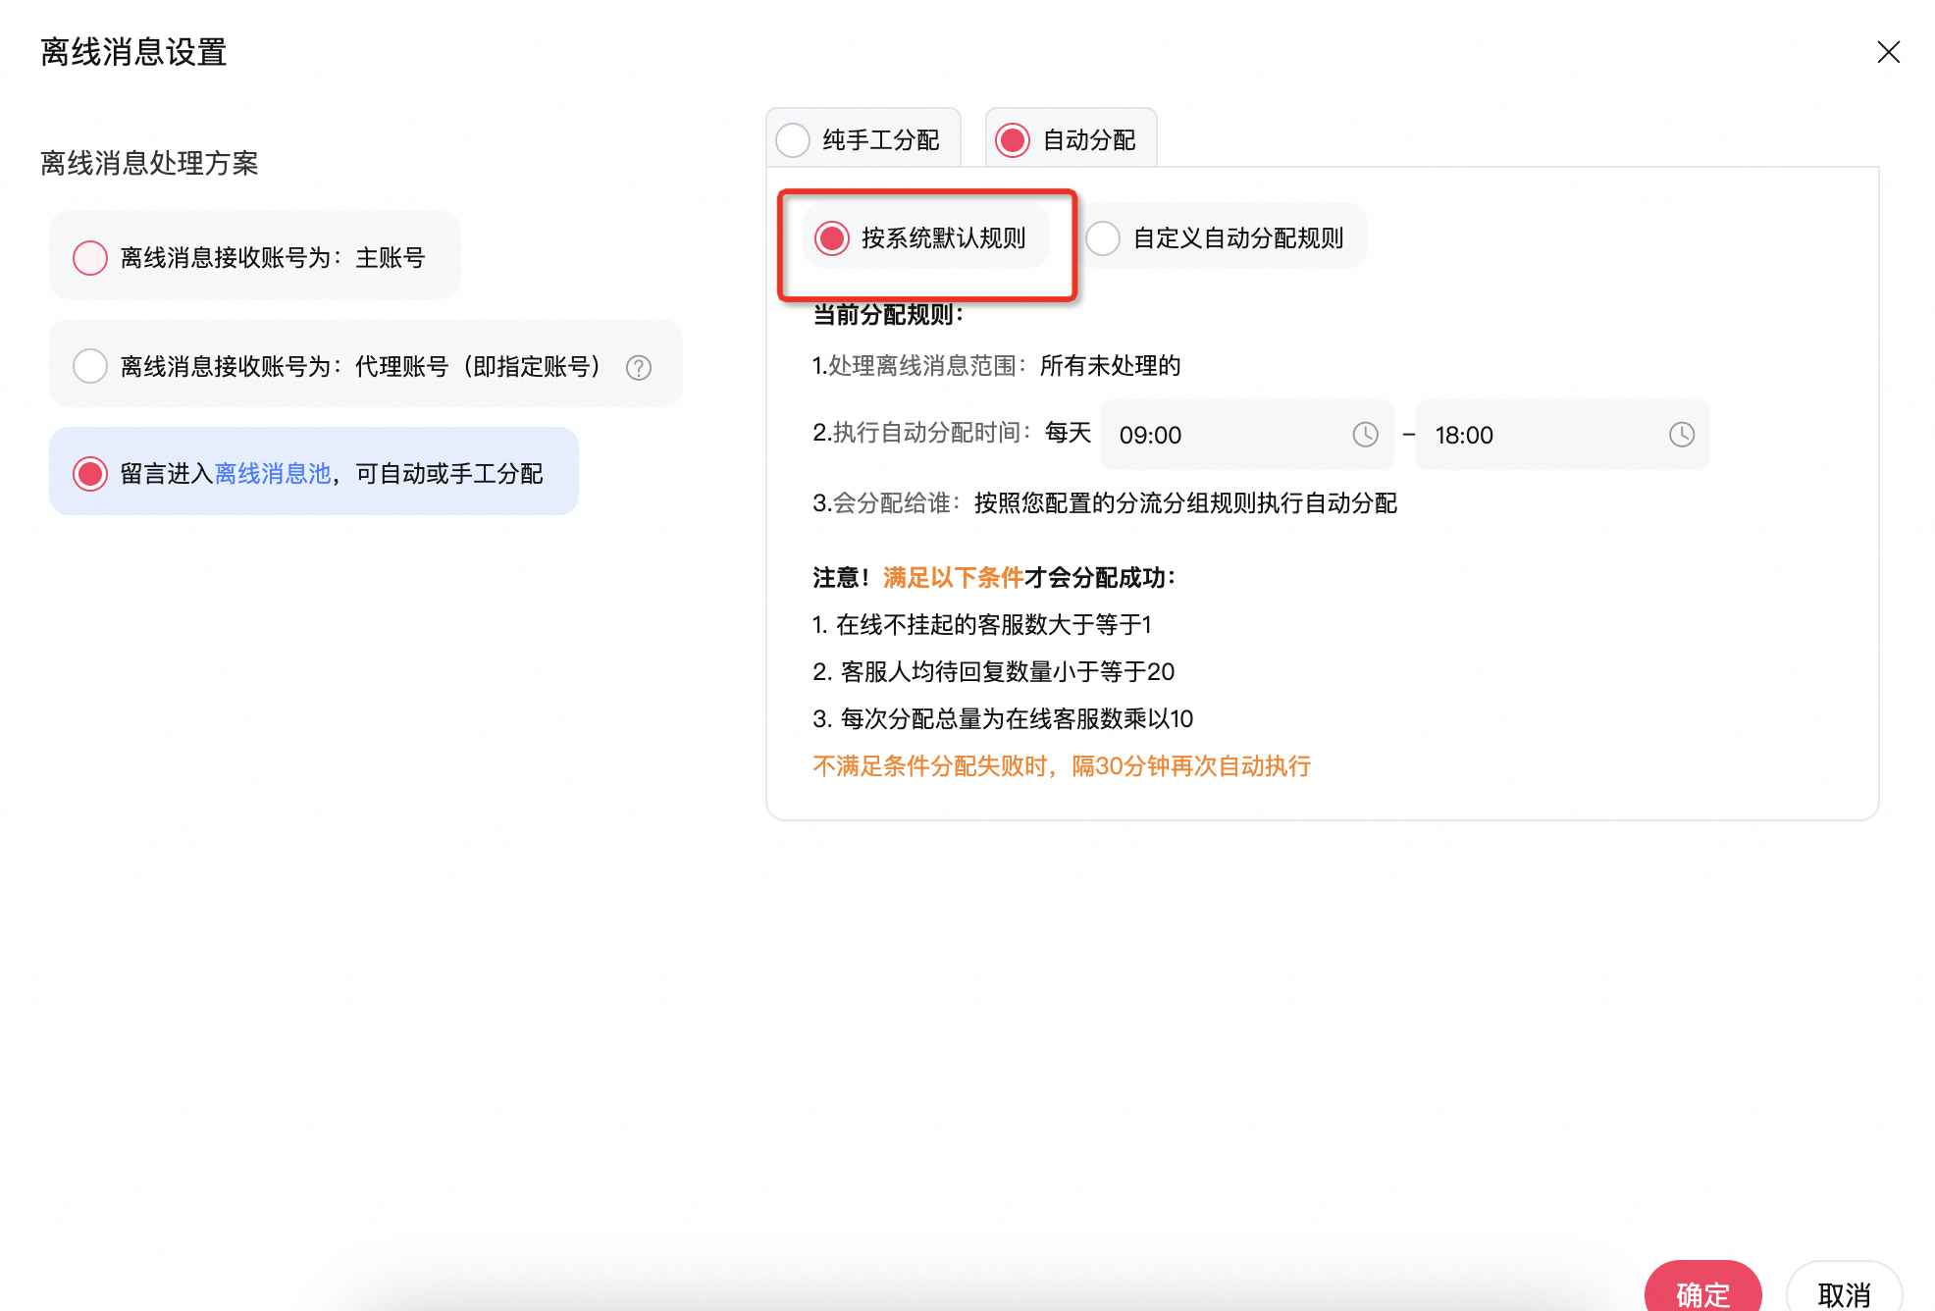Click the 离线消息处理方案 heading
Viewport: 1935px width, 1311px height.
pyautogui.click(x=149, y=163)
